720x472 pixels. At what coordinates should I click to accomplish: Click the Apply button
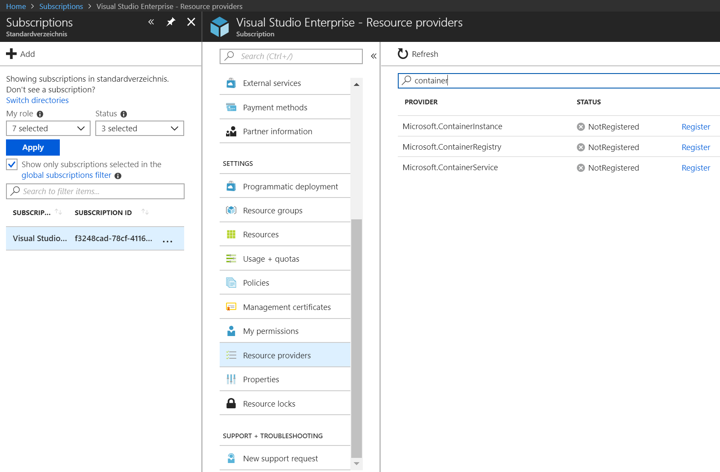[x=33, y=147]
